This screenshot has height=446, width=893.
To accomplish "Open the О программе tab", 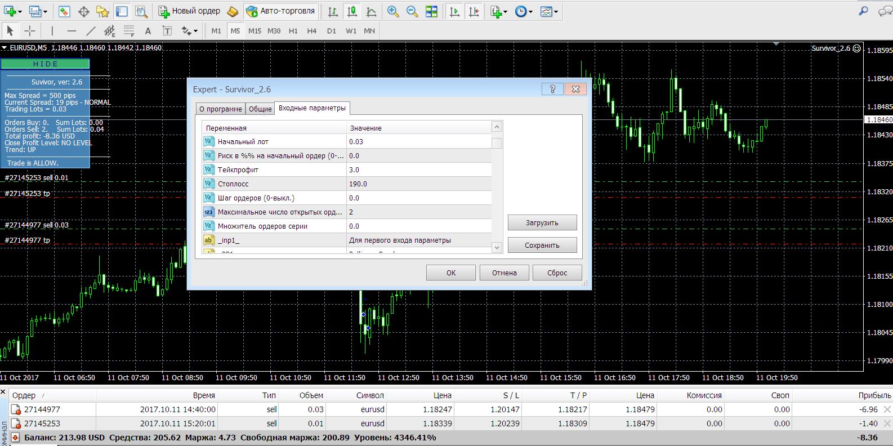I will pos(221,109).
